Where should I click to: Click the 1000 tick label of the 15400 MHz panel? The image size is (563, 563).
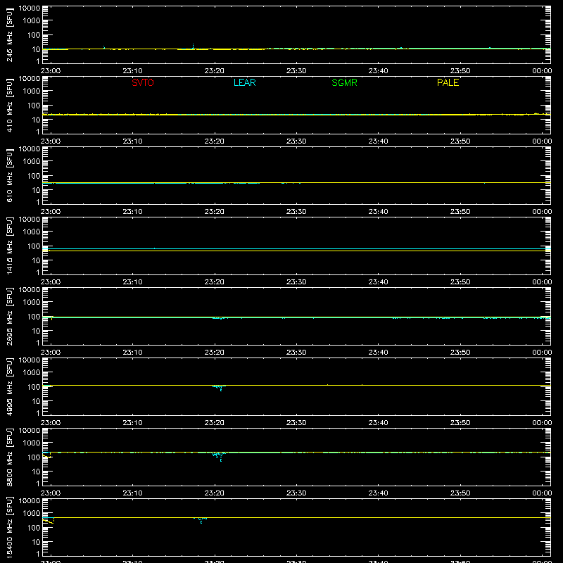click(x=32, y=514)
